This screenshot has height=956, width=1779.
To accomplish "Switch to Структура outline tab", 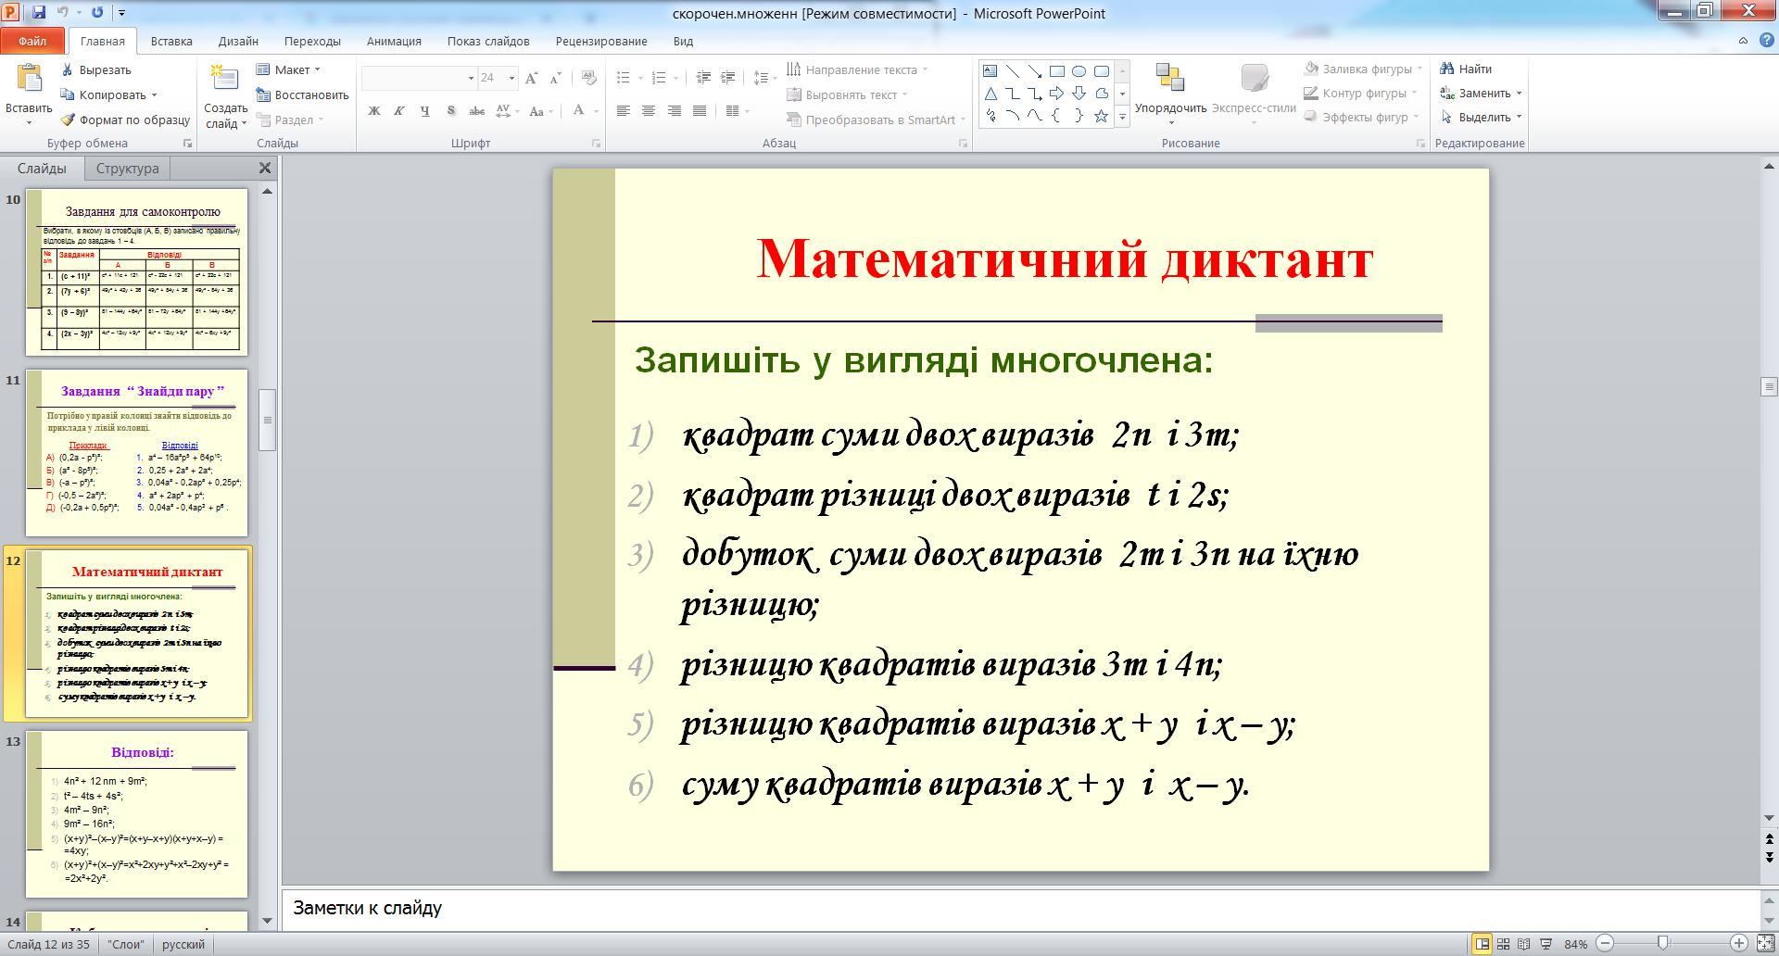I will pyautogui.click(x=128, y=169).
